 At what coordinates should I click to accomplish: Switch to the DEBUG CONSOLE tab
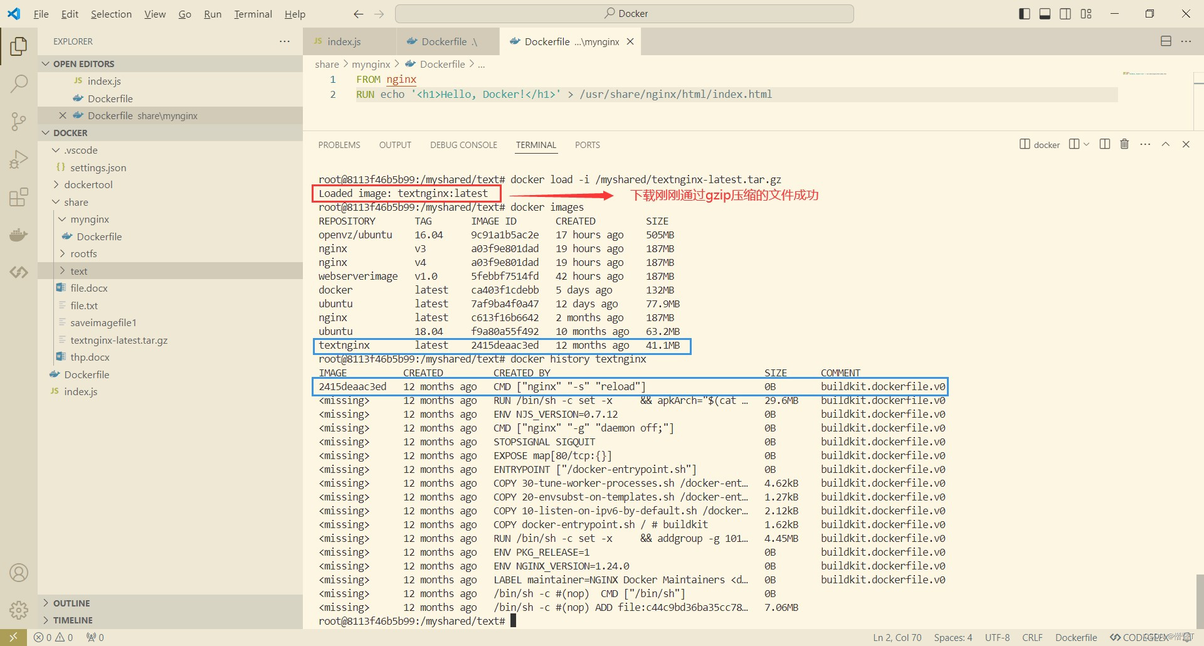click(463, 145)
